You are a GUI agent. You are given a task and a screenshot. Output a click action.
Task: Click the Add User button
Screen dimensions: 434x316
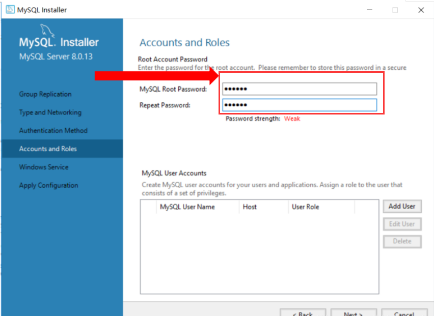point(402,207)
